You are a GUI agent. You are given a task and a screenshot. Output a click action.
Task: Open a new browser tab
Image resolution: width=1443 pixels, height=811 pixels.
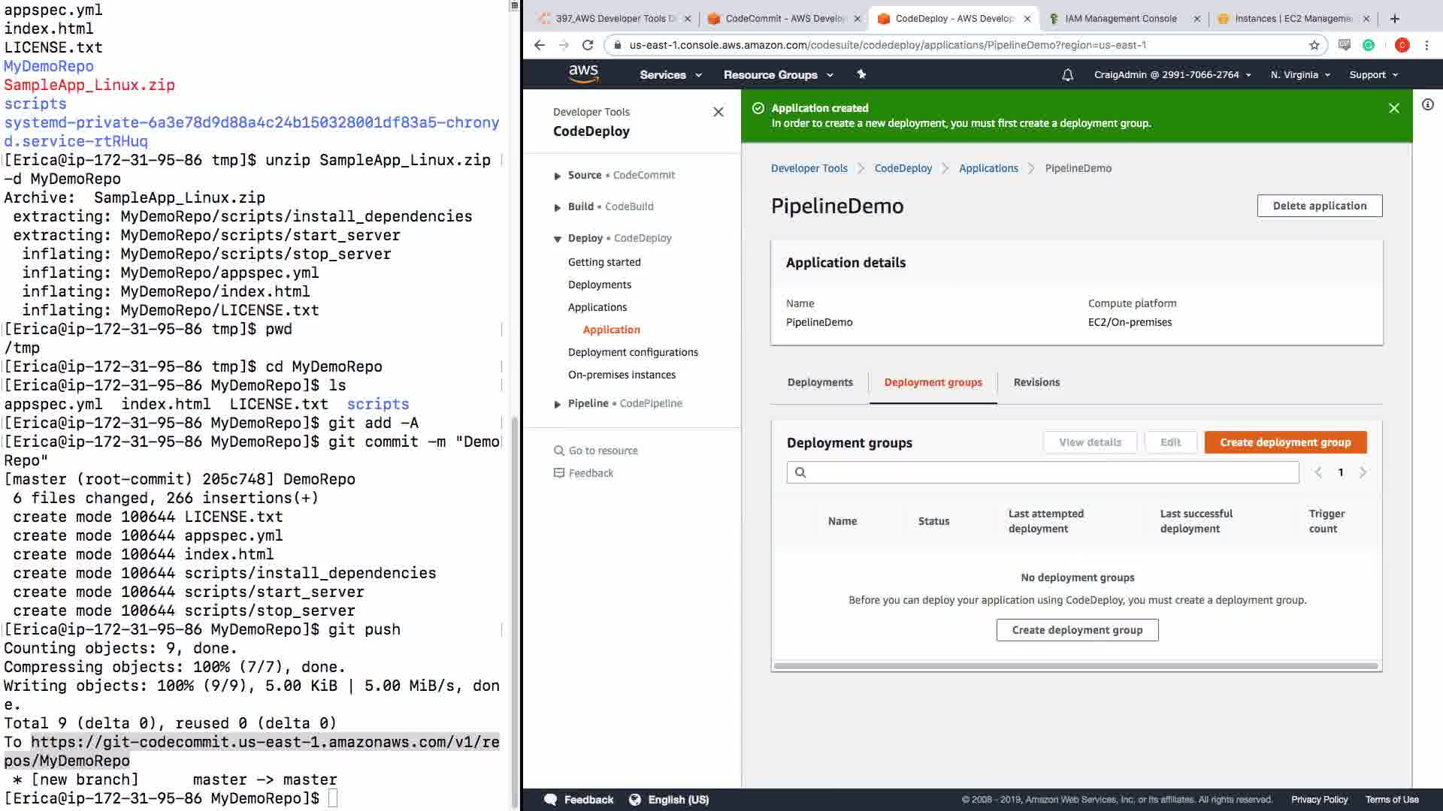tap(1395, 19)
